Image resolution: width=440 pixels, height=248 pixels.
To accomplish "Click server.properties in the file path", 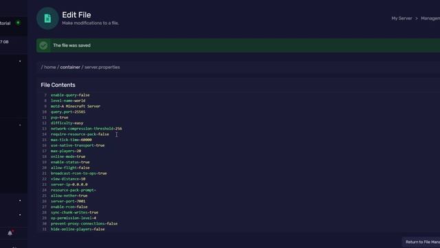I will tap(102, 68).
